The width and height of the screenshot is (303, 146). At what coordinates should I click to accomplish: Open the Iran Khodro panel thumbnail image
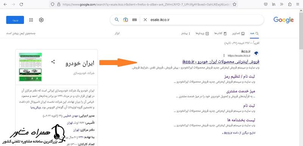pyautogui.click(x=30, y=67)
